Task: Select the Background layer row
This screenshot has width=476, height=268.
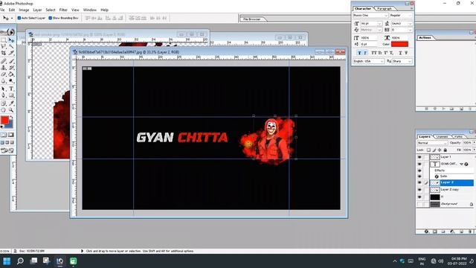Action: pos(451,204)
